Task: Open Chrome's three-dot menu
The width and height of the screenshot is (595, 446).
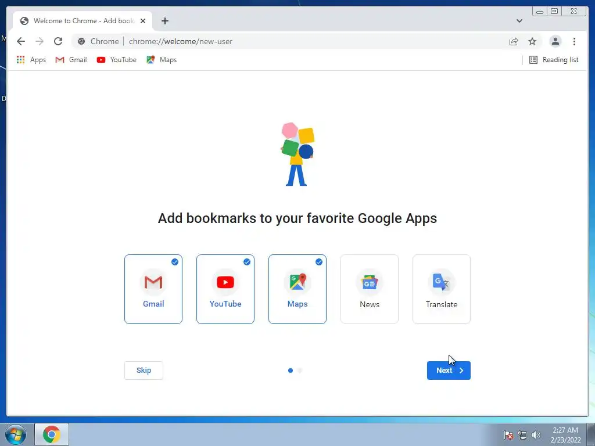Action: pos(574,41)
